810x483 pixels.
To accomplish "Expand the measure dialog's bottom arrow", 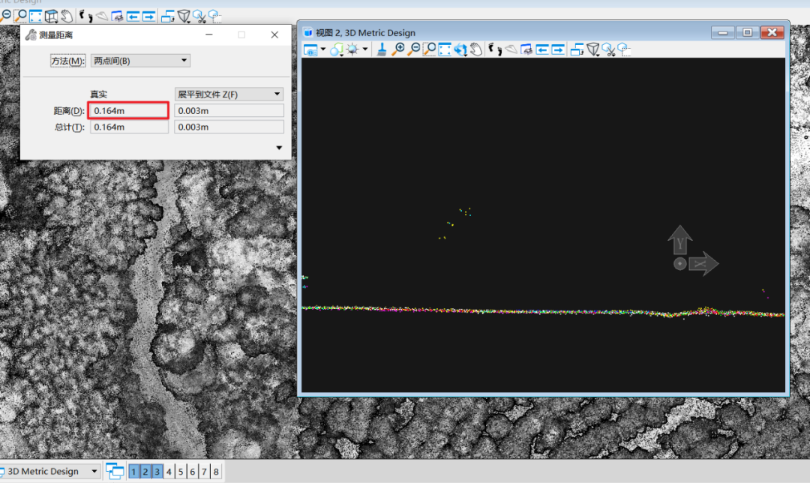I will [279, 148].
